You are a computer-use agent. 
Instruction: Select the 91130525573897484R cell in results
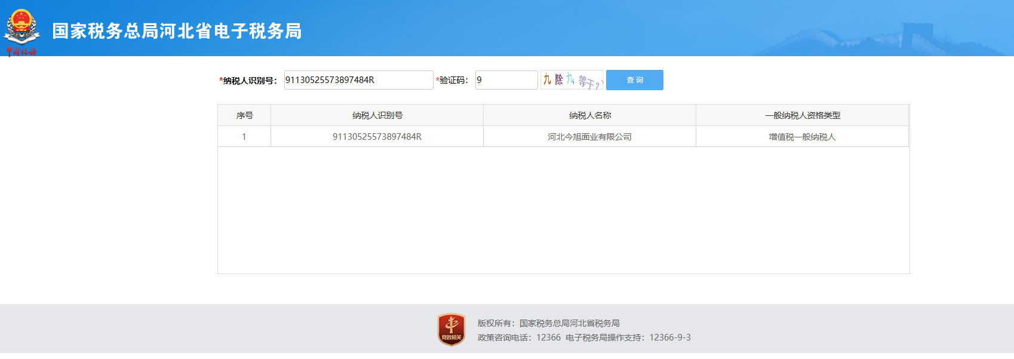pyautogui.click(x=377, y=137)
